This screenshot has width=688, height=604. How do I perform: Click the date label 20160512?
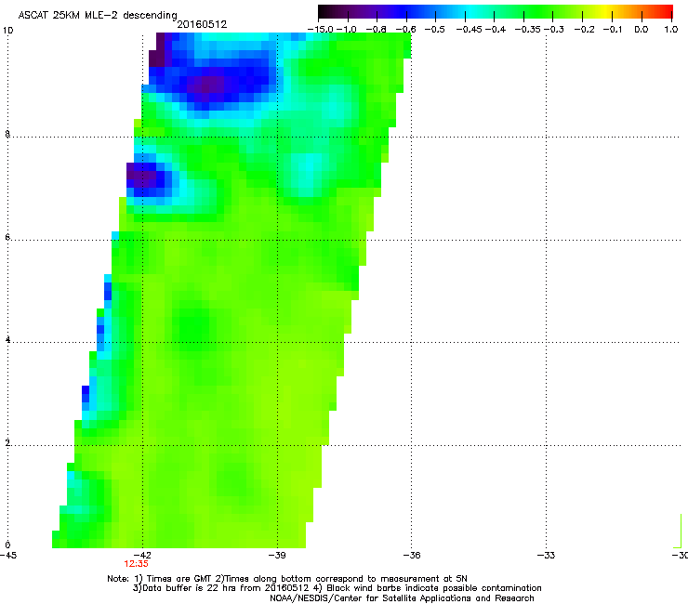[202, 24]
